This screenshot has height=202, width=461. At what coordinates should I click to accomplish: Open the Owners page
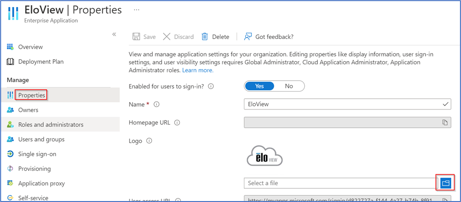28,110
